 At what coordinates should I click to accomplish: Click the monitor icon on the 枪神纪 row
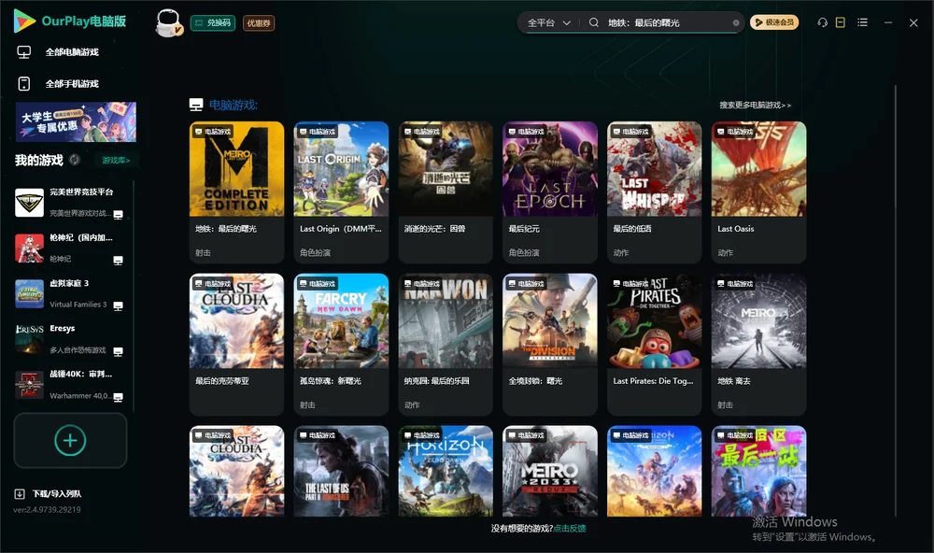coord(118,261)
